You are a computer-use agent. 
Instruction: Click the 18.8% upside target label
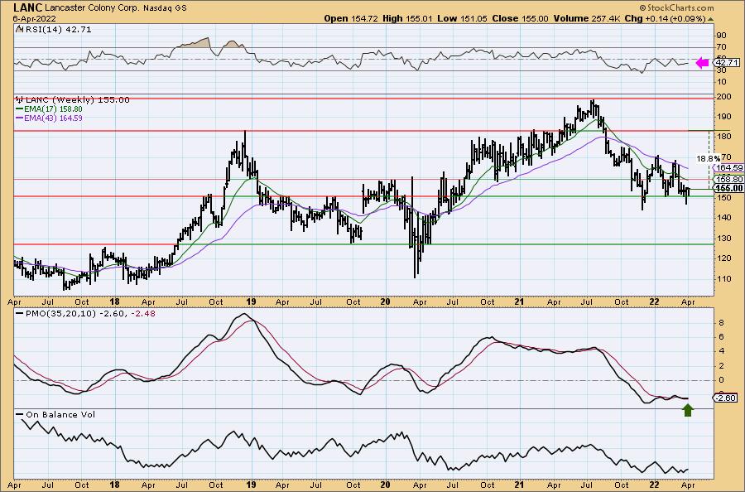[708, 159]
